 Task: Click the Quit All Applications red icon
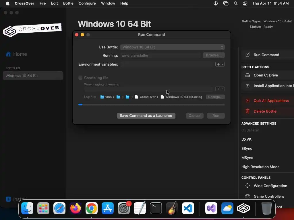click(x=247, y=101)
